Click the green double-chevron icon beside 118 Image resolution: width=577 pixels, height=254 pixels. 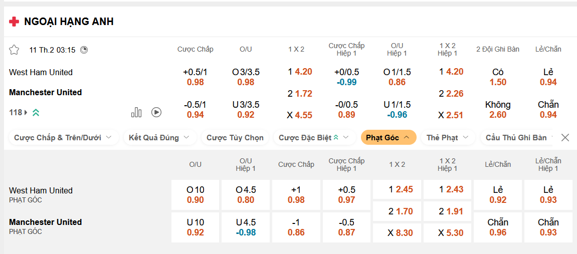click(36, 112)
